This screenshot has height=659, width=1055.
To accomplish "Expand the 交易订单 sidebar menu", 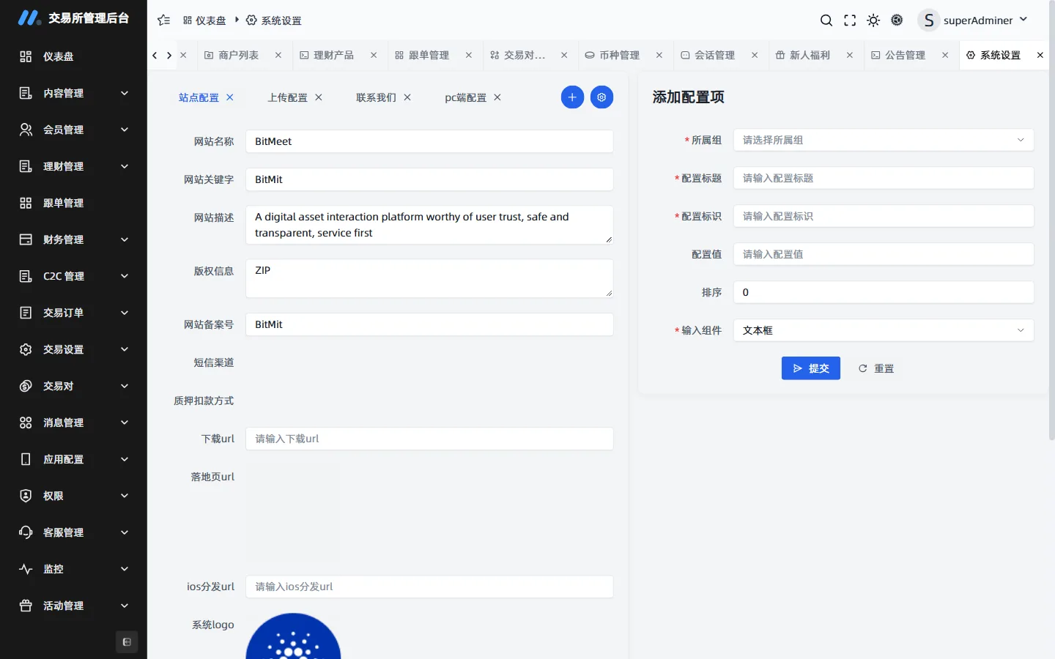I will point(73,313).
